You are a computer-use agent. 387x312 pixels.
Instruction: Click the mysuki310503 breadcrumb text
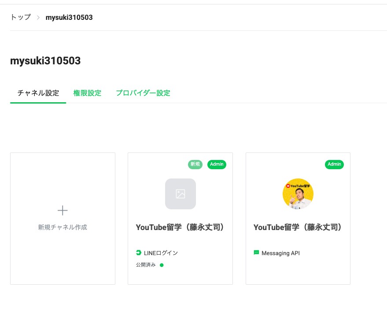coord(69,18)
